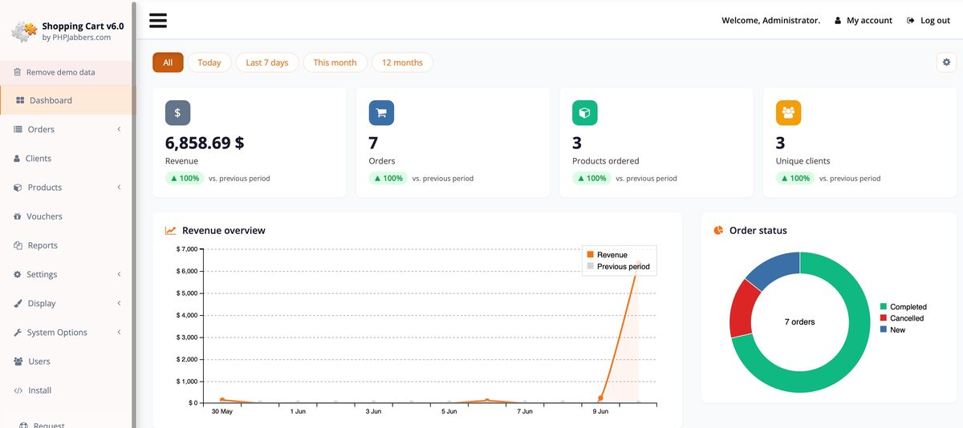Click the Log out link
Viewport: 963px width, 428px height.
[x=935, y=21]
